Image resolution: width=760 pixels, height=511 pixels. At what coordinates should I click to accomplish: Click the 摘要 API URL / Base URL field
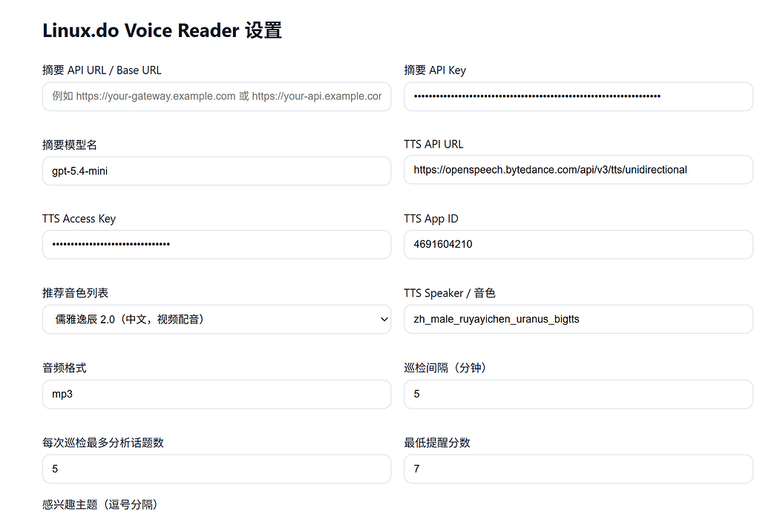(x=217, y=96)
